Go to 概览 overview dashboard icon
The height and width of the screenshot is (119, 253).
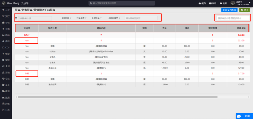200,3
